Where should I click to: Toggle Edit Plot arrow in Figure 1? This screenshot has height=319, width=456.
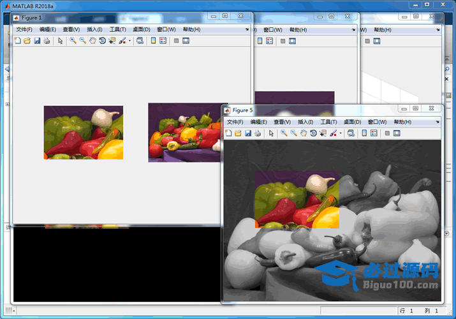[61, 41]
